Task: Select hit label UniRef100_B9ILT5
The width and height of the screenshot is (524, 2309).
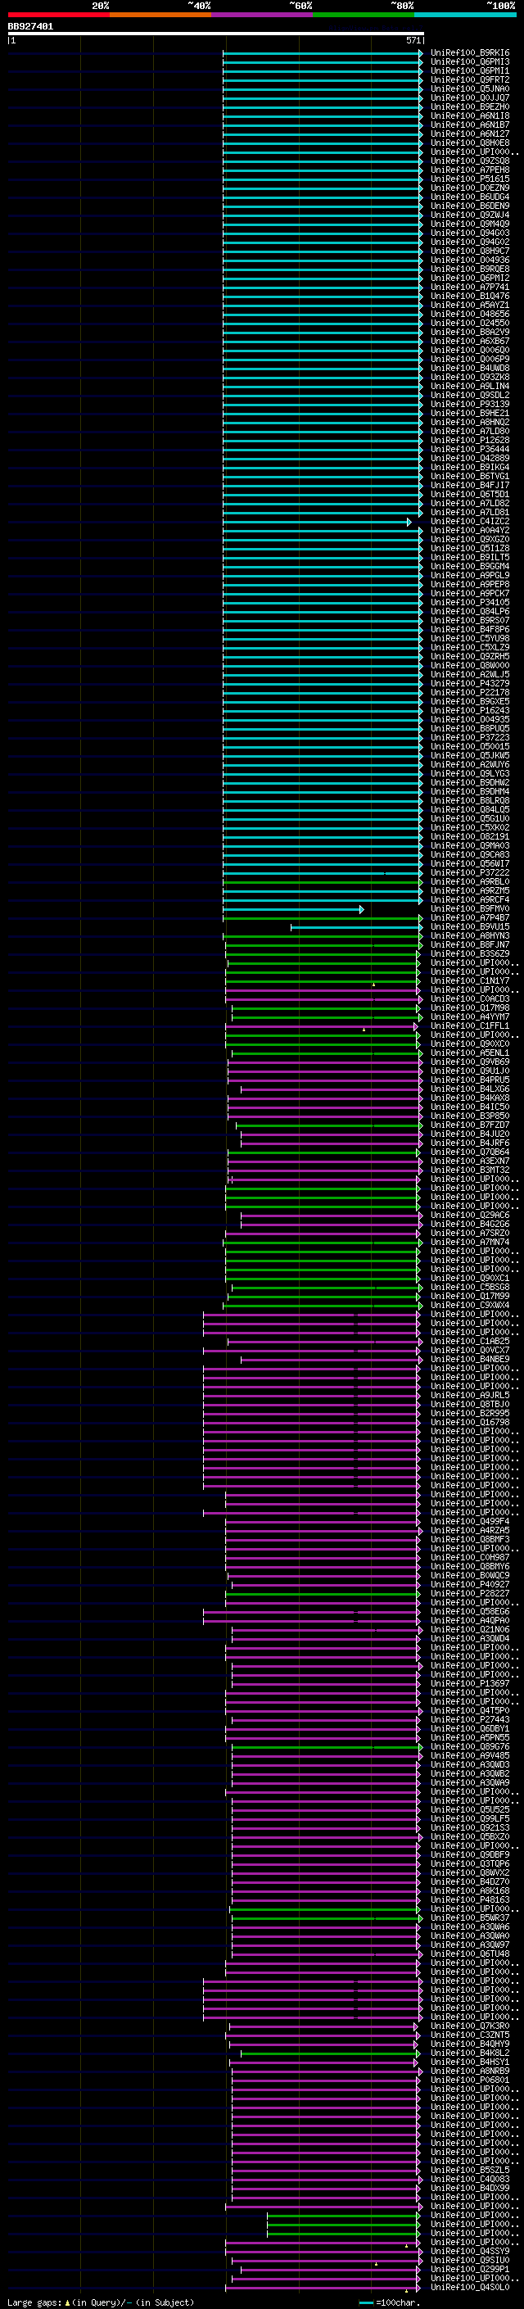Action: coord(470,558)
